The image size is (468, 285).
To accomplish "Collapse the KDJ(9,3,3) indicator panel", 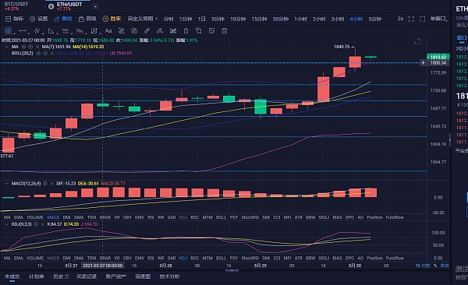I will pyautogui.click(x=6, y=224).
